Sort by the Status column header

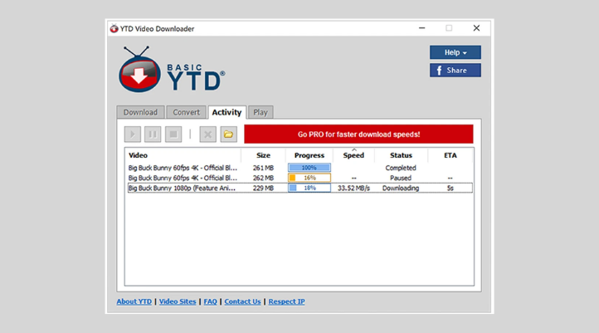point(401,155)
